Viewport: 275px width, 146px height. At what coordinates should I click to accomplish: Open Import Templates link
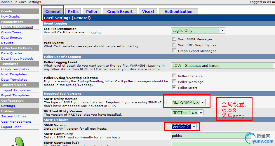click(x=16, y=90)
